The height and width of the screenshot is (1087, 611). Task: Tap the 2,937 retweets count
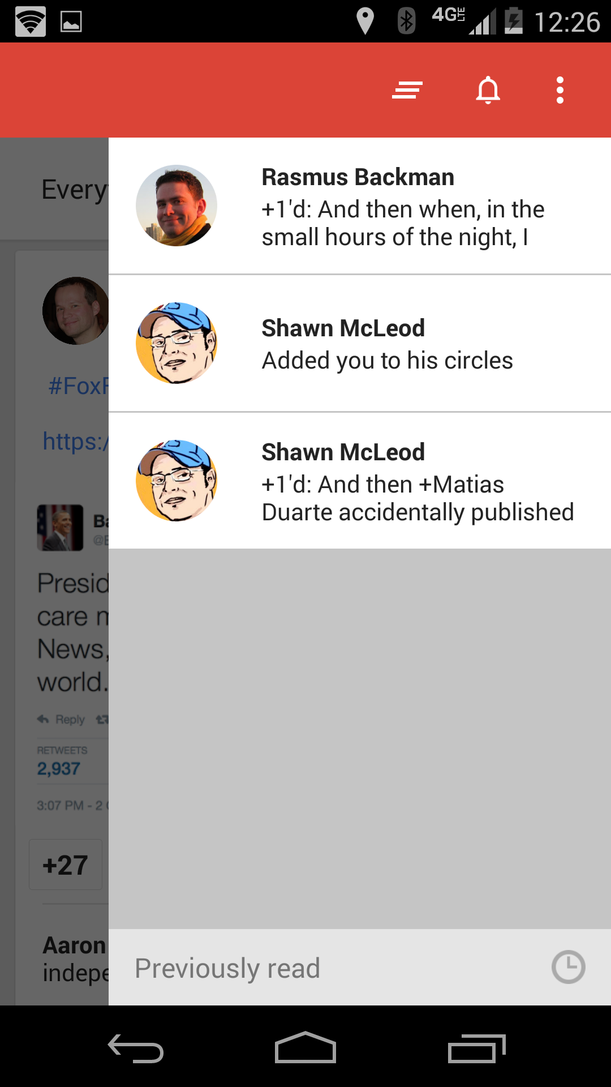(x=58, y=768)
